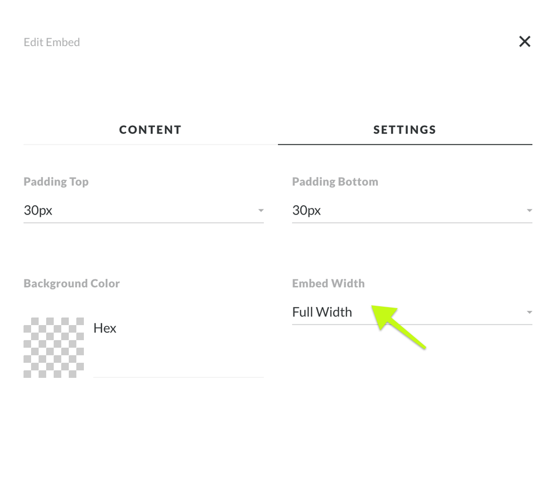
Task: Click the underline beneath the Content tab
Action: (x=150, y=144)
